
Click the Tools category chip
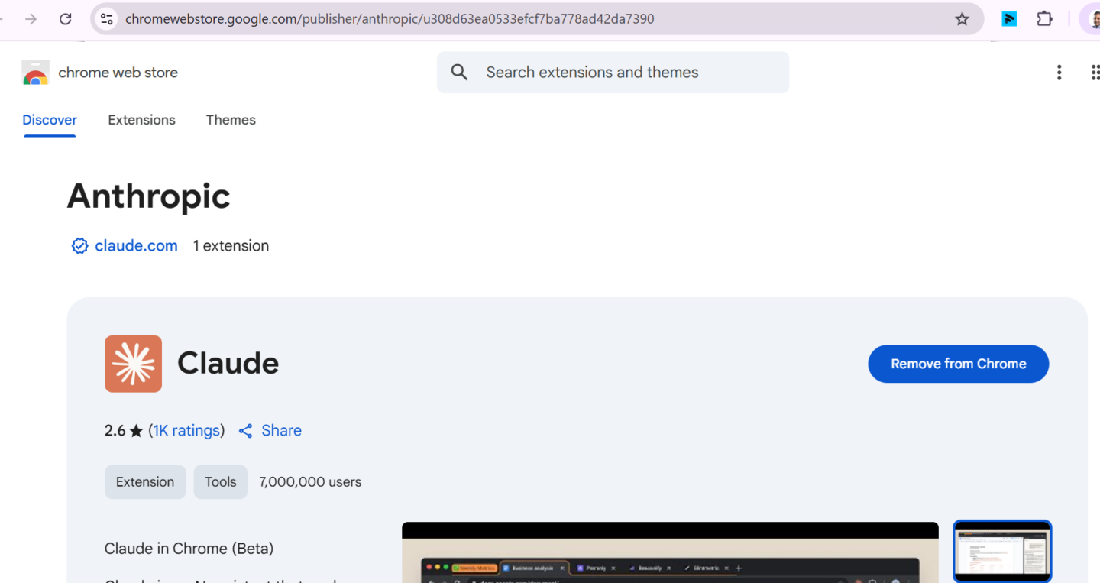221,482
